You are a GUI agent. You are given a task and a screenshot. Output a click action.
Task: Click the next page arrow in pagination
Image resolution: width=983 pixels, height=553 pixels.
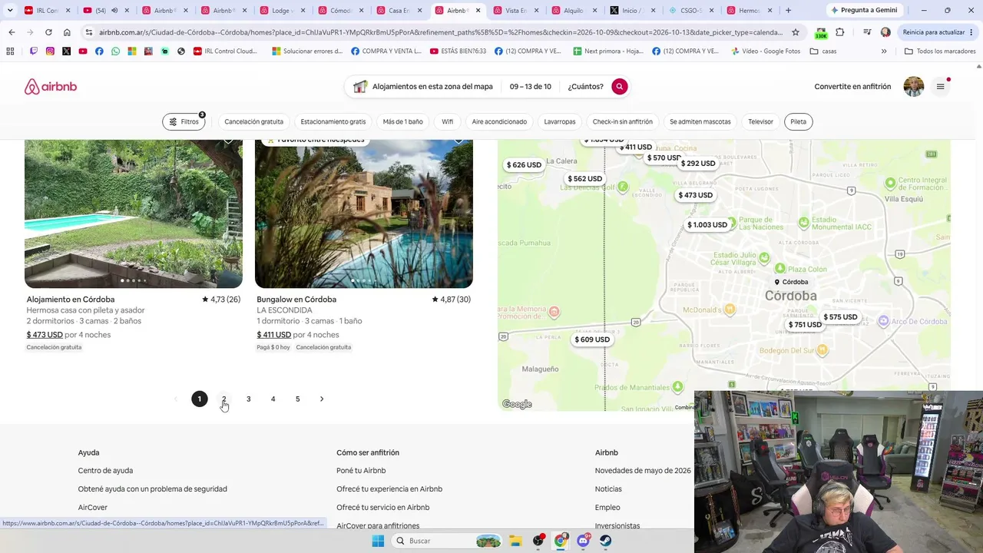322,399
